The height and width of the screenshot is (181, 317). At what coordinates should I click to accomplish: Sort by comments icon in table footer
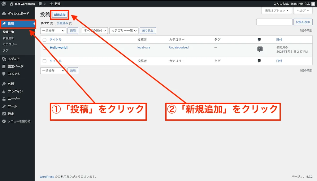(259, 61)
